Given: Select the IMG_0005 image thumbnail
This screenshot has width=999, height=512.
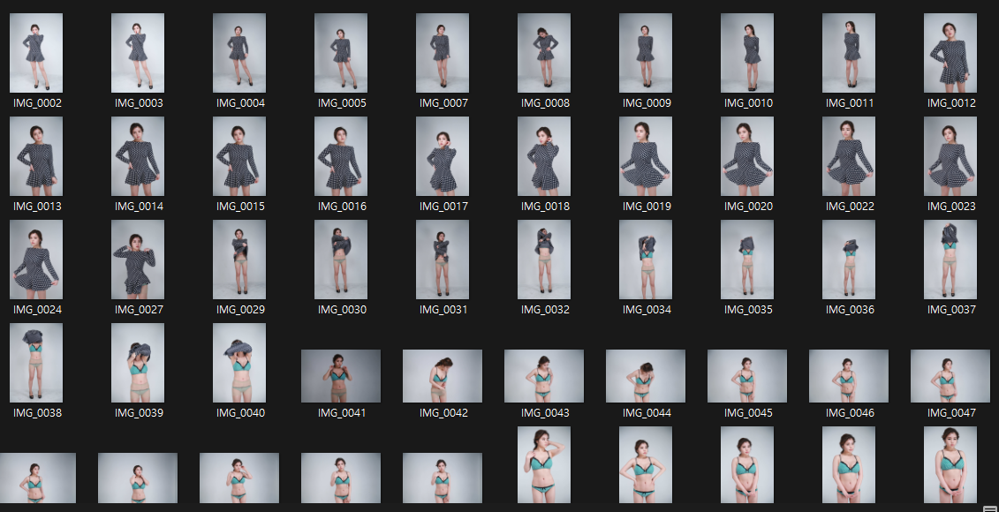Looking at the screenshot, I should click(341, 53).
